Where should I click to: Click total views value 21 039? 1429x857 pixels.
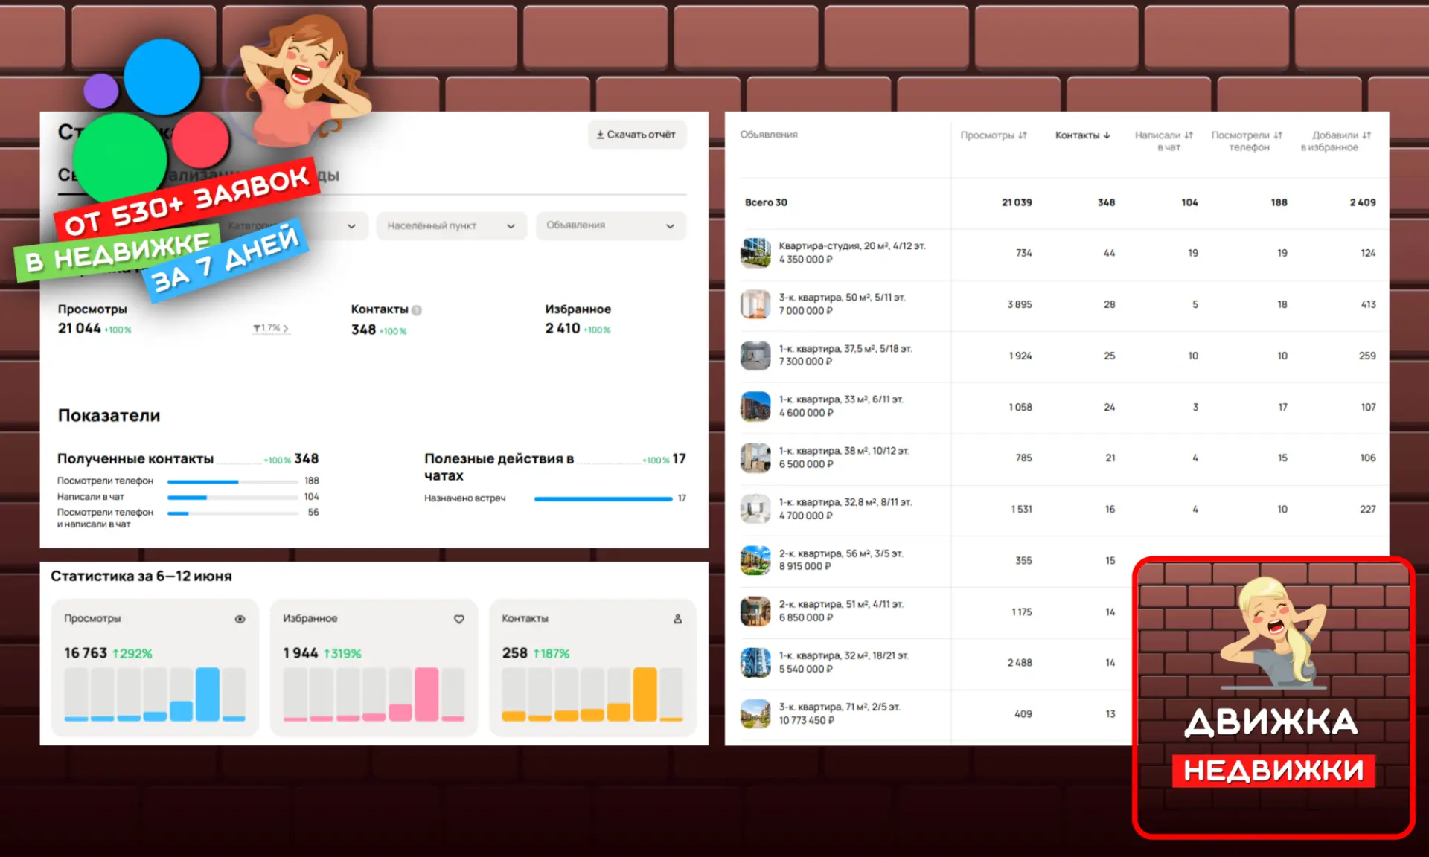[x=1017, y=202]
